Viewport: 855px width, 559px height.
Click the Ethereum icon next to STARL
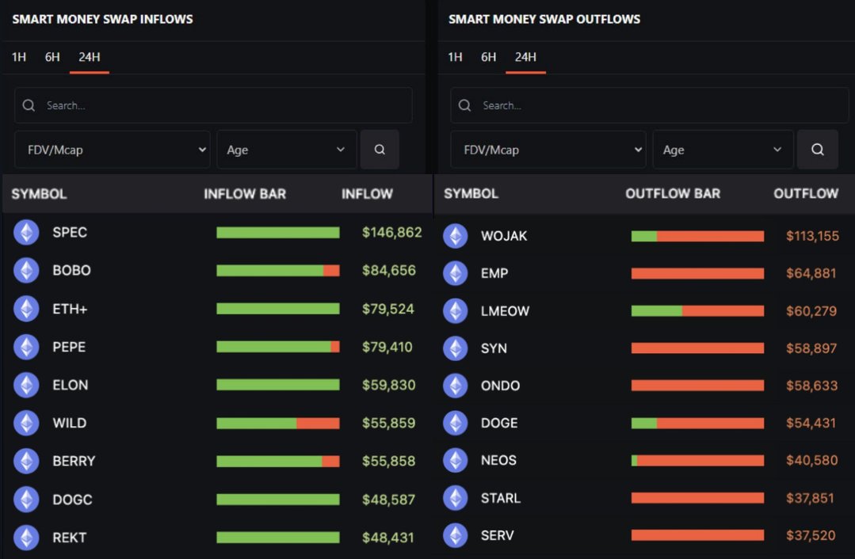pos(456,498)
